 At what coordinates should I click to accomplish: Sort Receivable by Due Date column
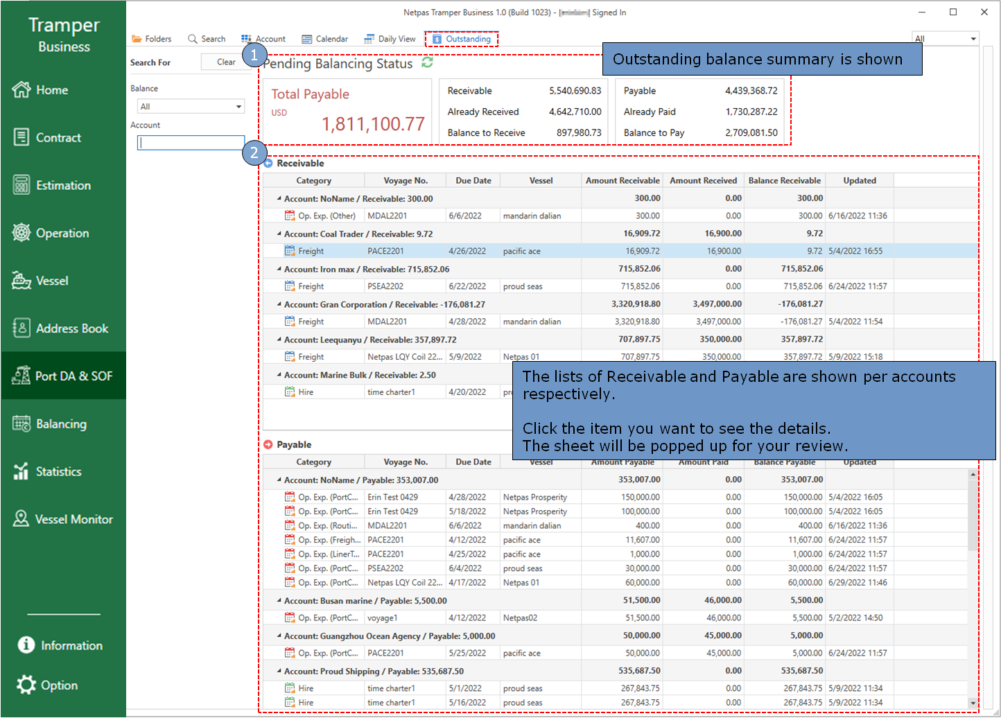[x=473, y=180]
